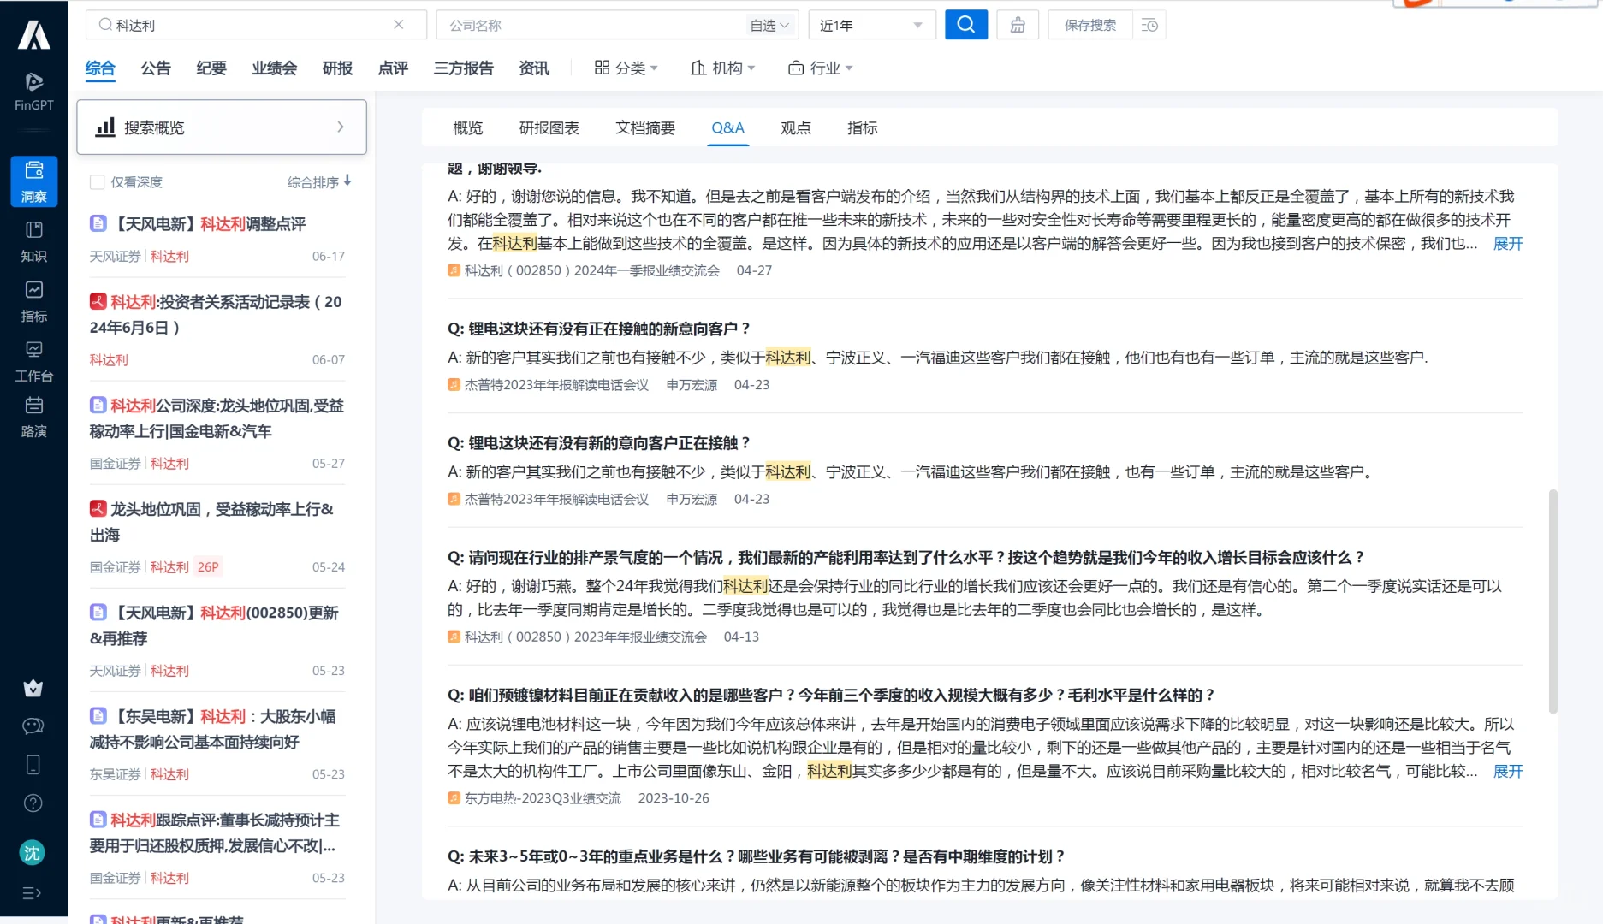This screenshot has width=1603, height=924.
Task: Expand the sidebar menu toggle icon
Action: pos(32,893)
